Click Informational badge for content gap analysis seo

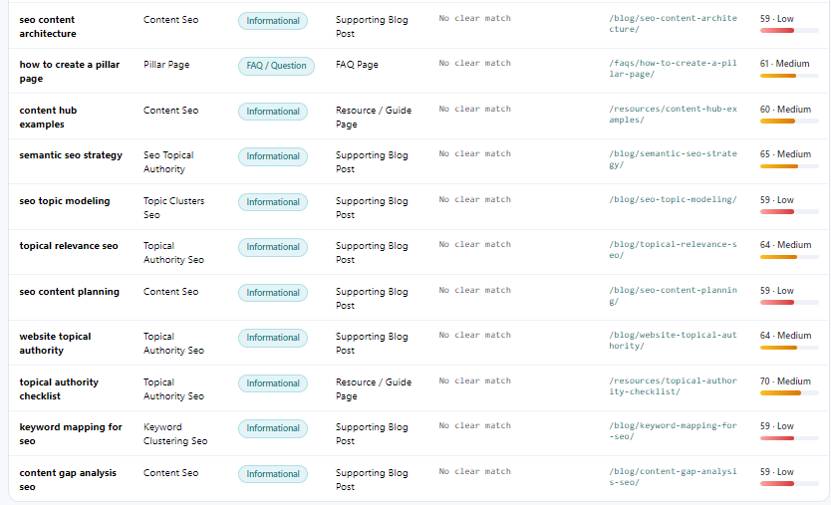[273, 474]
